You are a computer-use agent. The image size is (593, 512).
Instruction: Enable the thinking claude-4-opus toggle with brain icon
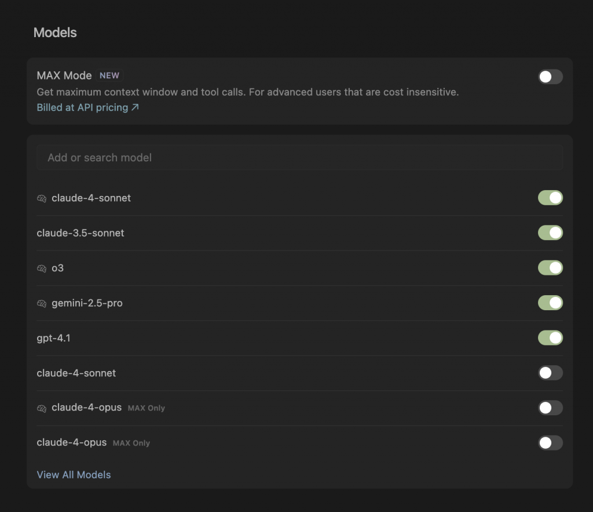550,408
